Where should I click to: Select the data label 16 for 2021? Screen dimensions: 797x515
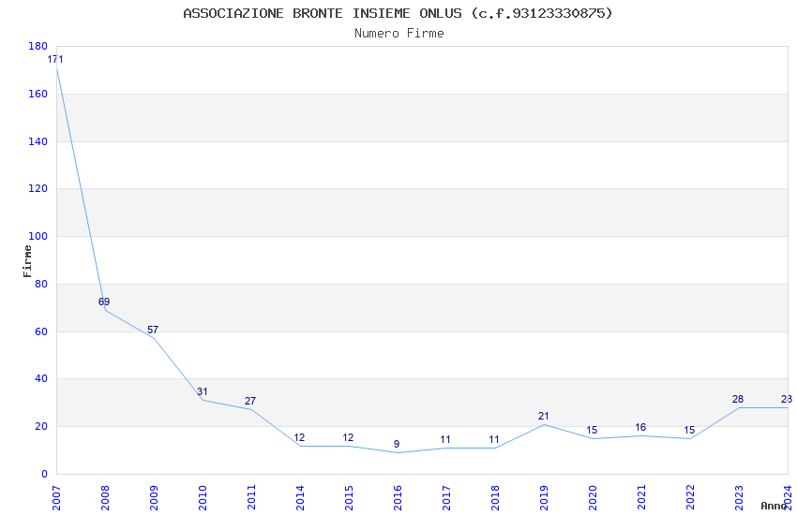[640, 427]
